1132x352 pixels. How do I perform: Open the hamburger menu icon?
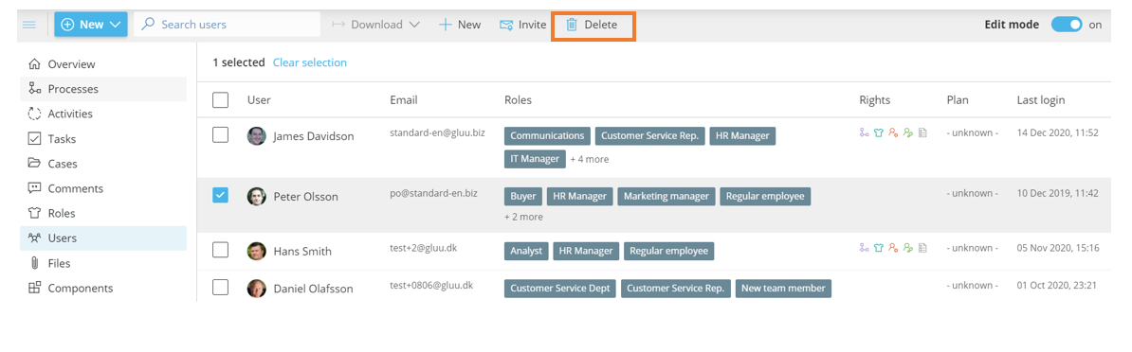[28, 25]
